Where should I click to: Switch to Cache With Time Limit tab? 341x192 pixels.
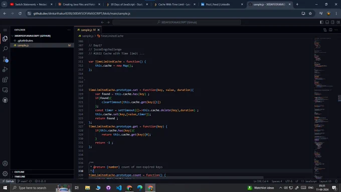point(174,5)
